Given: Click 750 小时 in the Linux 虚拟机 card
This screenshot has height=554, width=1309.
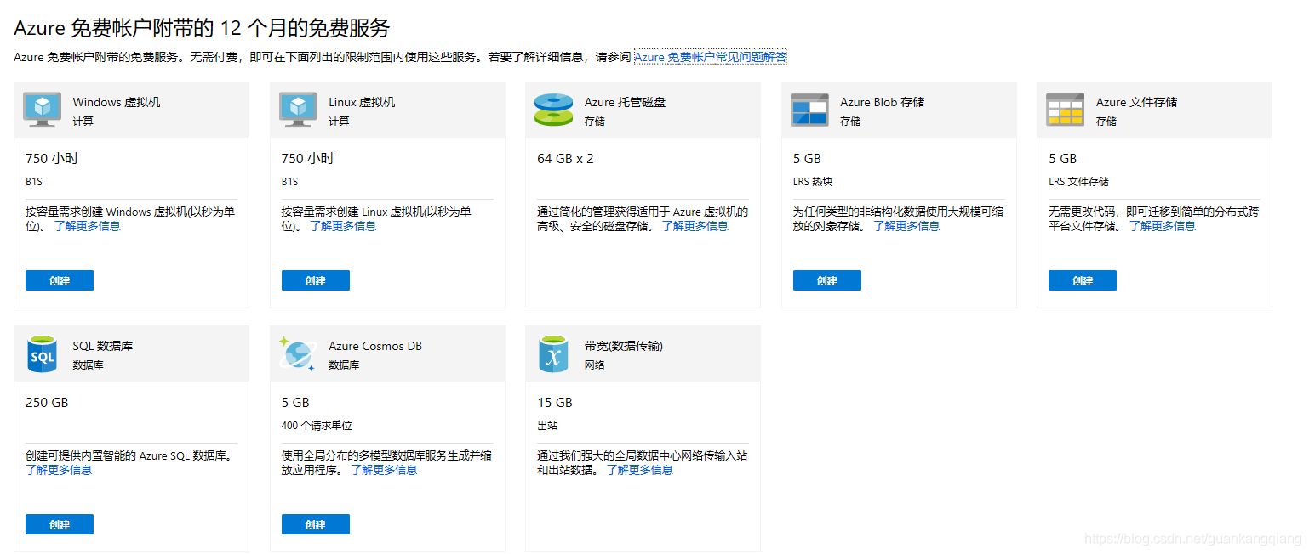Looking at the screenshot, I should pyautogui.click(x=308, y=159).
